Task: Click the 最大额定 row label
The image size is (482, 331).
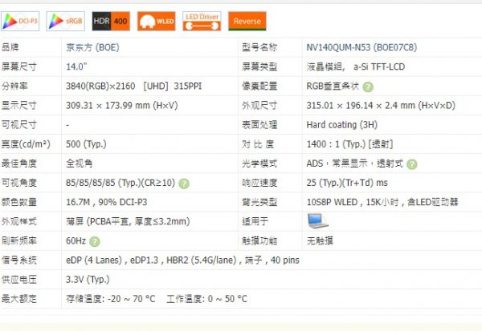Action: pos(19,299)
